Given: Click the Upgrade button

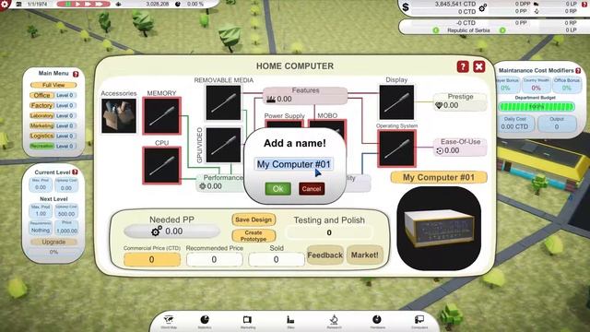Looking at the screenshot, I should point(53,242).
